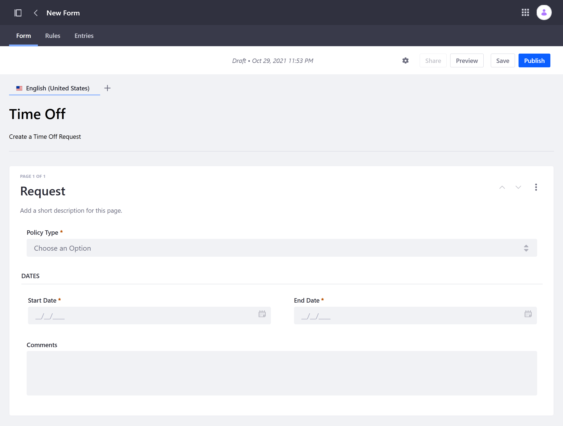Expand the page section chevron up arrow
563x426 pixels.
(x=502, y=187)
